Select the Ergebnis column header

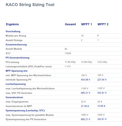coord(12,24)
